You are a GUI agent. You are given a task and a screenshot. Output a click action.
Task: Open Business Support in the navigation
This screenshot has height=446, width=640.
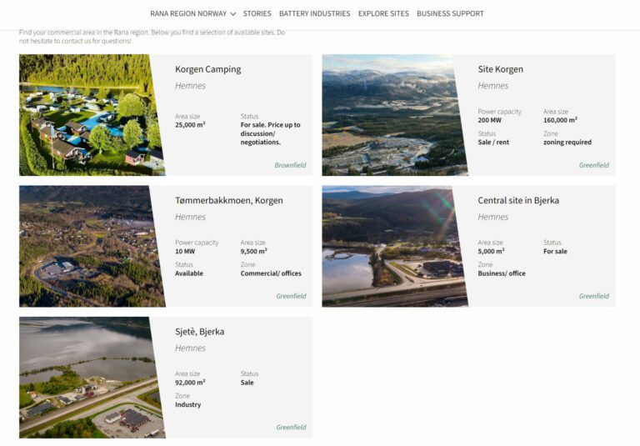point(450,13)
